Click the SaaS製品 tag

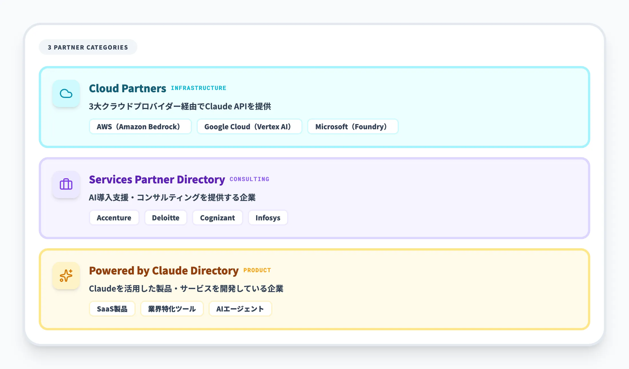(112, 309)
